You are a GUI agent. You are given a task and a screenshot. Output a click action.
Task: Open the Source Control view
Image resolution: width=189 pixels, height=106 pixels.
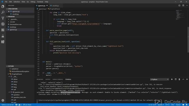[3, 18]
